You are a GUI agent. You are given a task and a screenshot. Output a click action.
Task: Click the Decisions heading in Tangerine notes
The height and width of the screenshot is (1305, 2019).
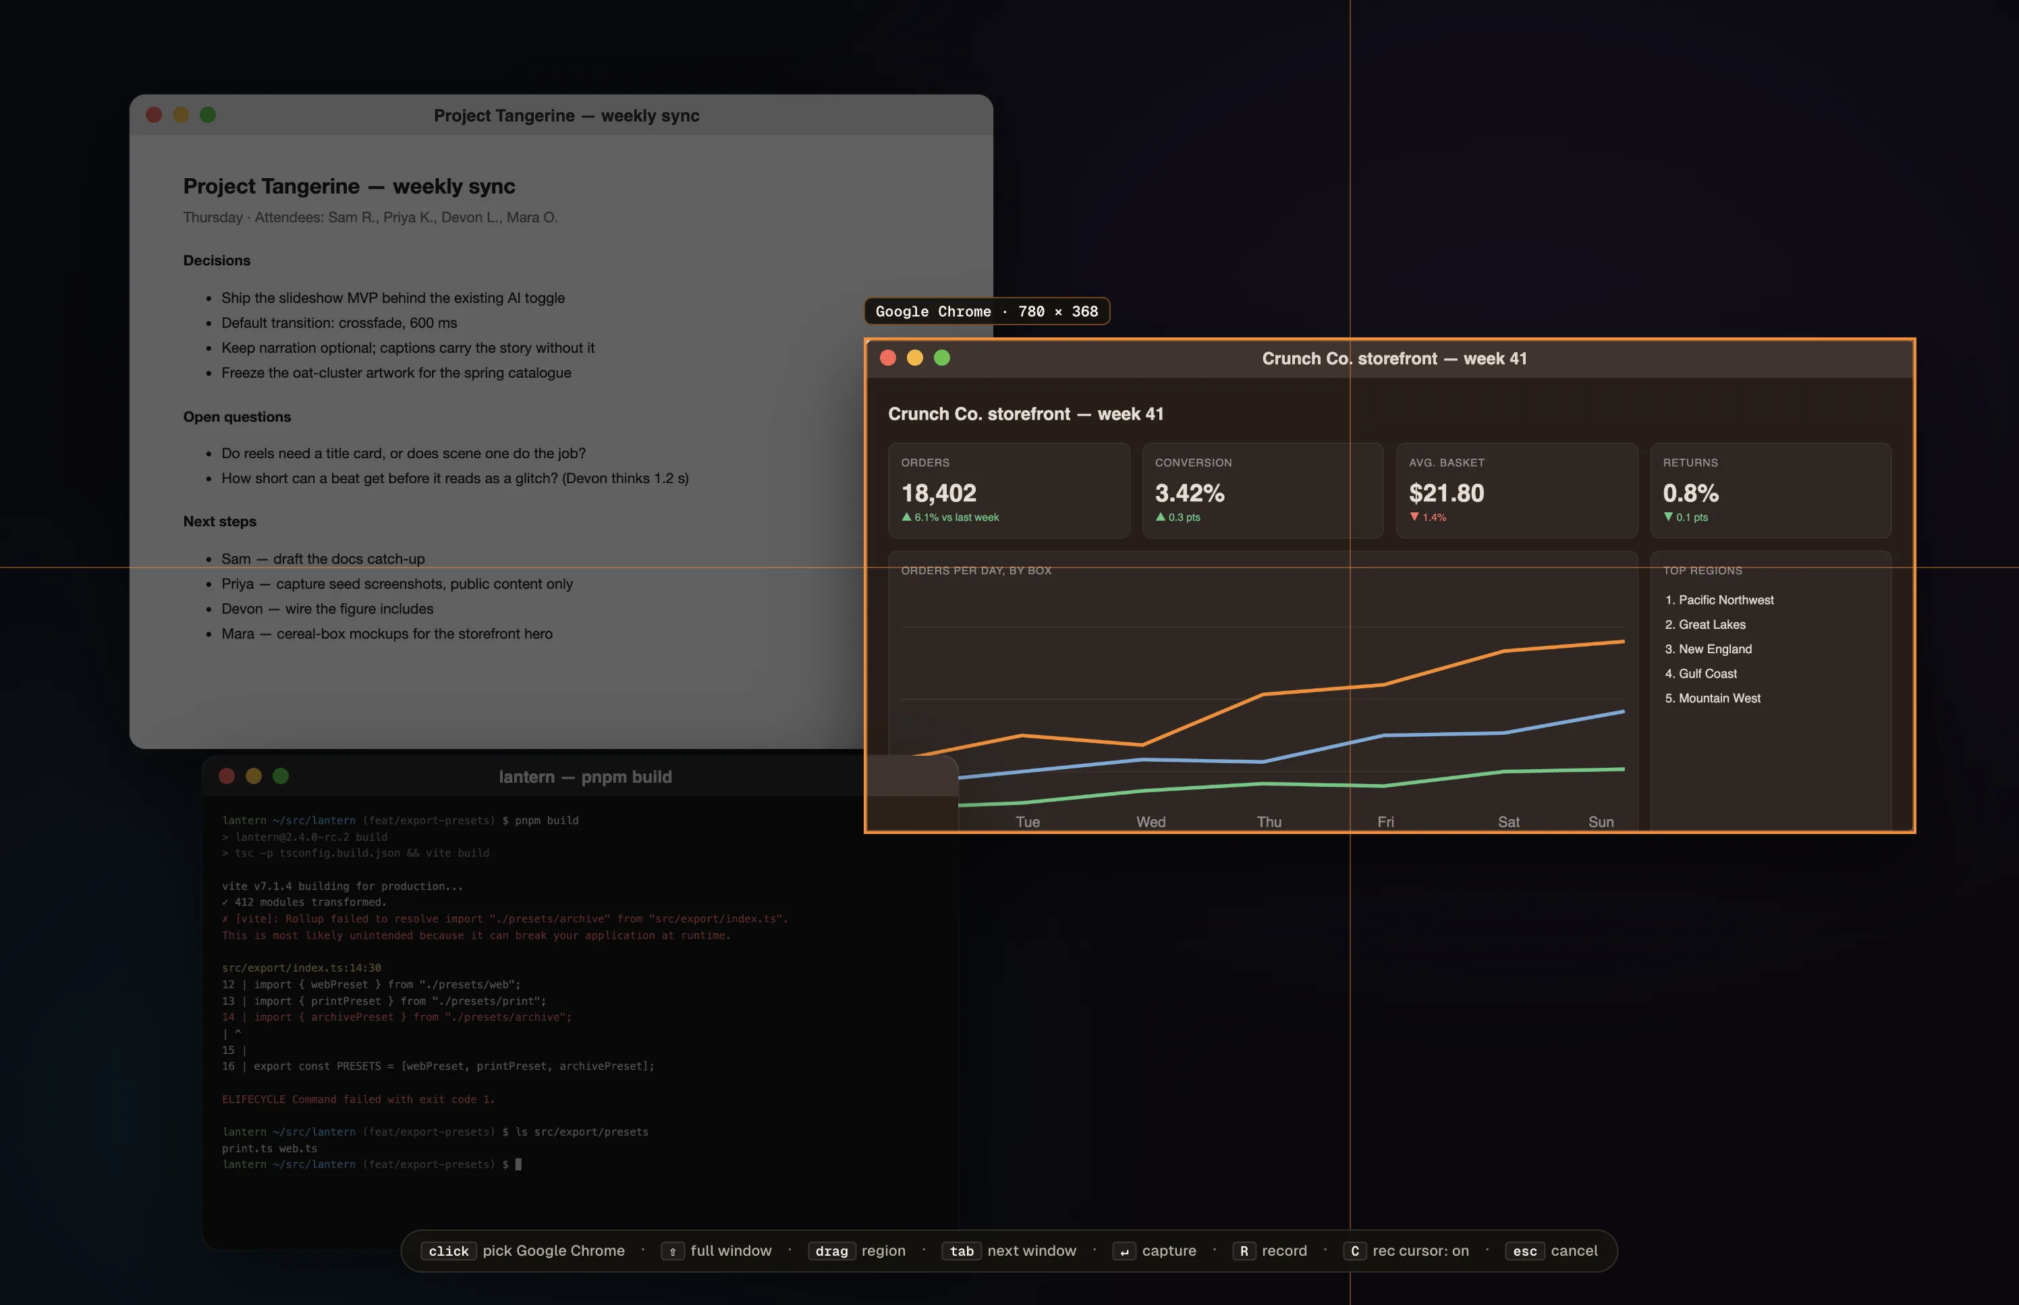coord(217,260)
